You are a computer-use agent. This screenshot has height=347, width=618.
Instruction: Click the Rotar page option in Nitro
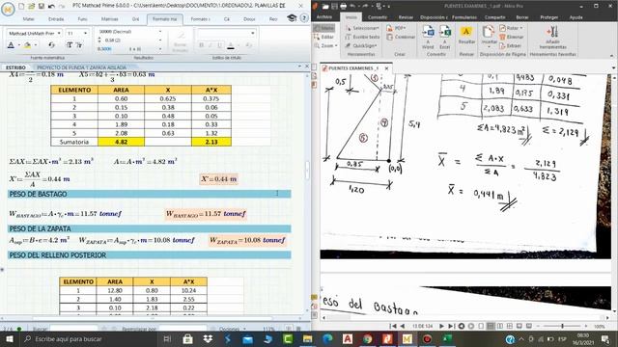[x=511, y=28]
